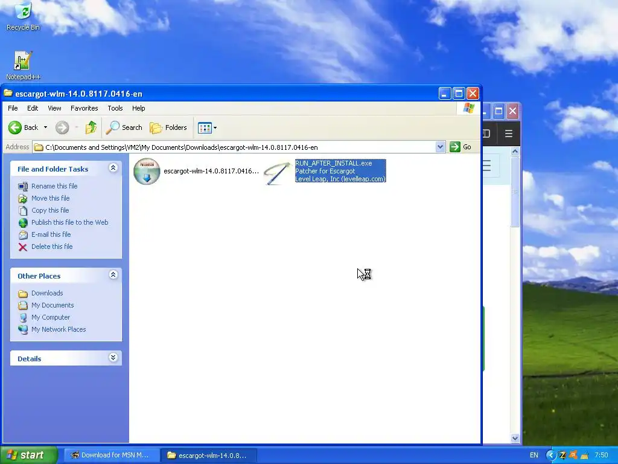
Task: Click the clock showing 7:50
Action: coord(602,456)
